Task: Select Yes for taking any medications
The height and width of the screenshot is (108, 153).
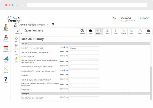Action: (x=65, y=51)
